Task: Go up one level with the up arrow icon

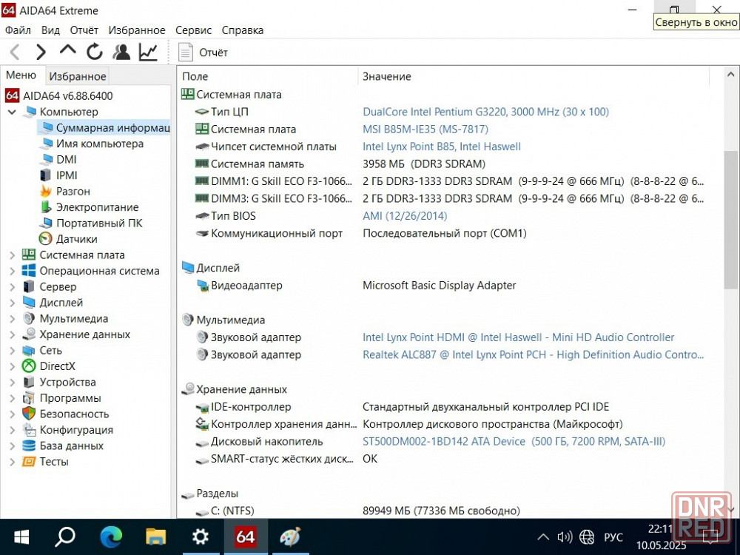Action: (68, 50)
